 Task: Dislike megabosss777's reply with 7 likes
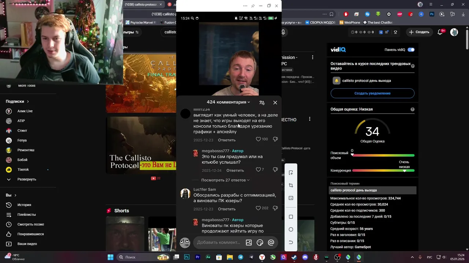pyautogui.click(x=275, y=169)
